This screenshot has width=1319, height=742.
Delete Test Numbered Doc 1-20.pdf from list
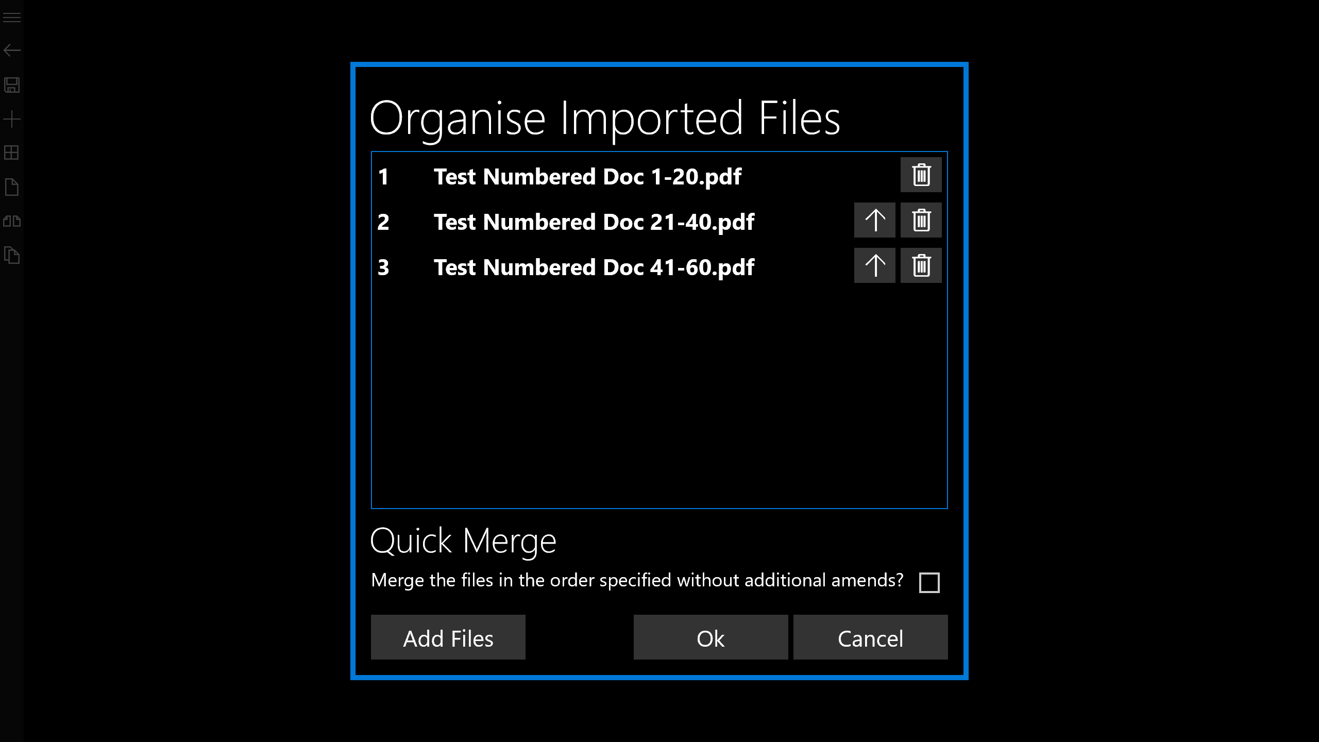921,175
